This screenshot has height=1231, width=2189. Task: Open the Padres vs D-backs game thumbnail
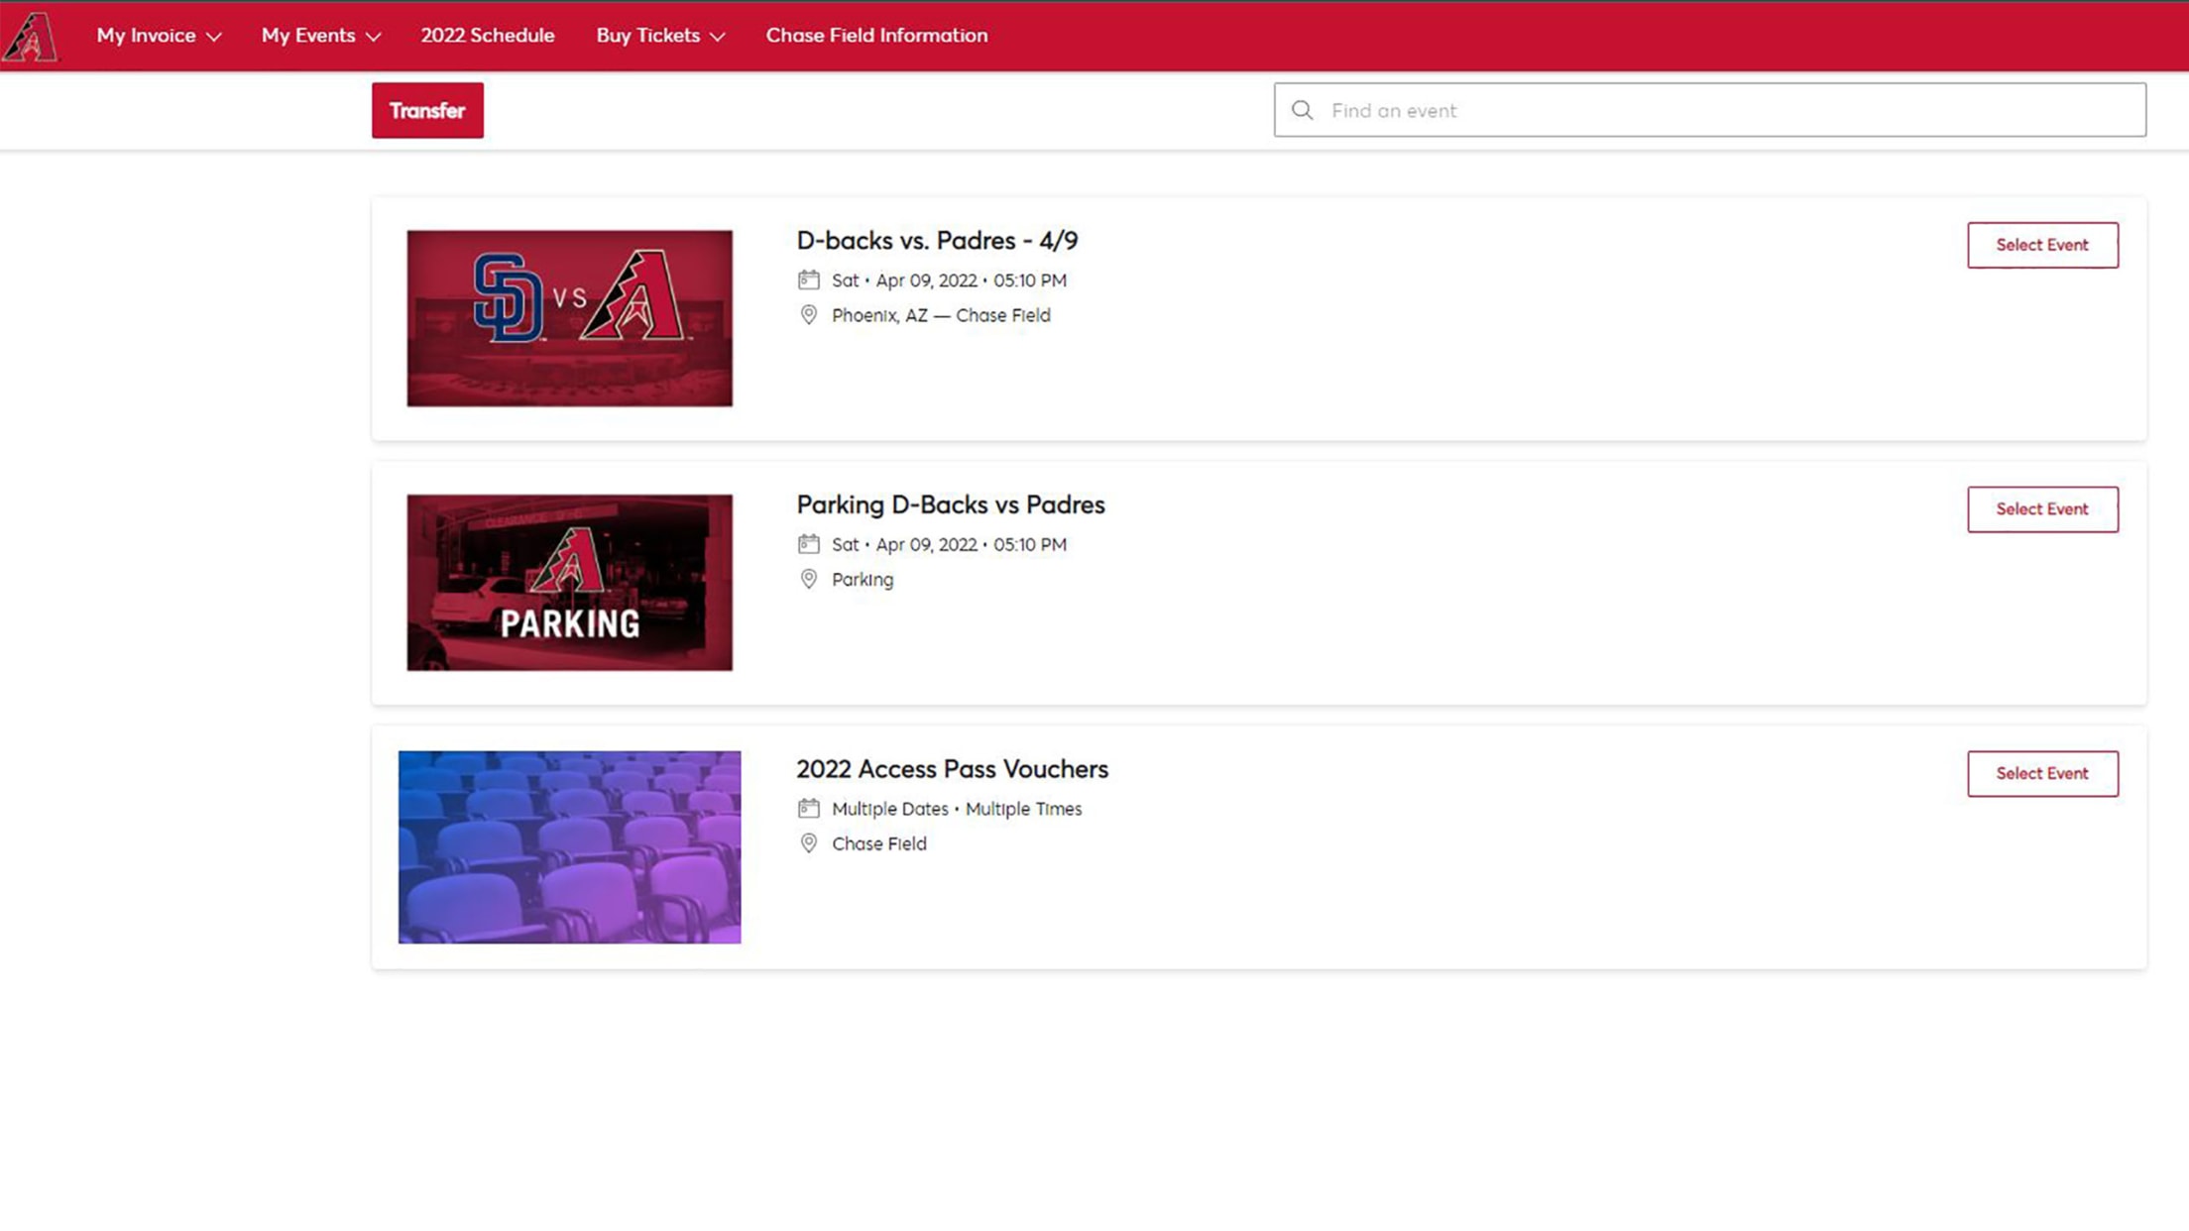569,318
